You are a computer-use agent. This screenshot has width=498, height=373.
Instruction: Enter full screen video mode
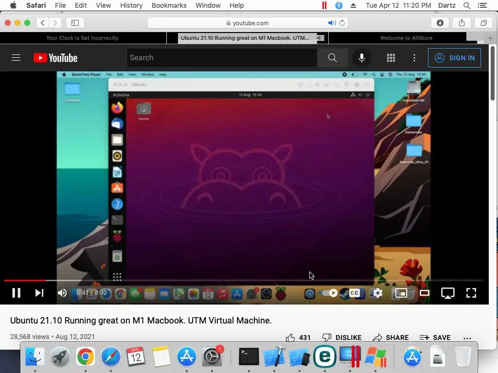point(471,293)
